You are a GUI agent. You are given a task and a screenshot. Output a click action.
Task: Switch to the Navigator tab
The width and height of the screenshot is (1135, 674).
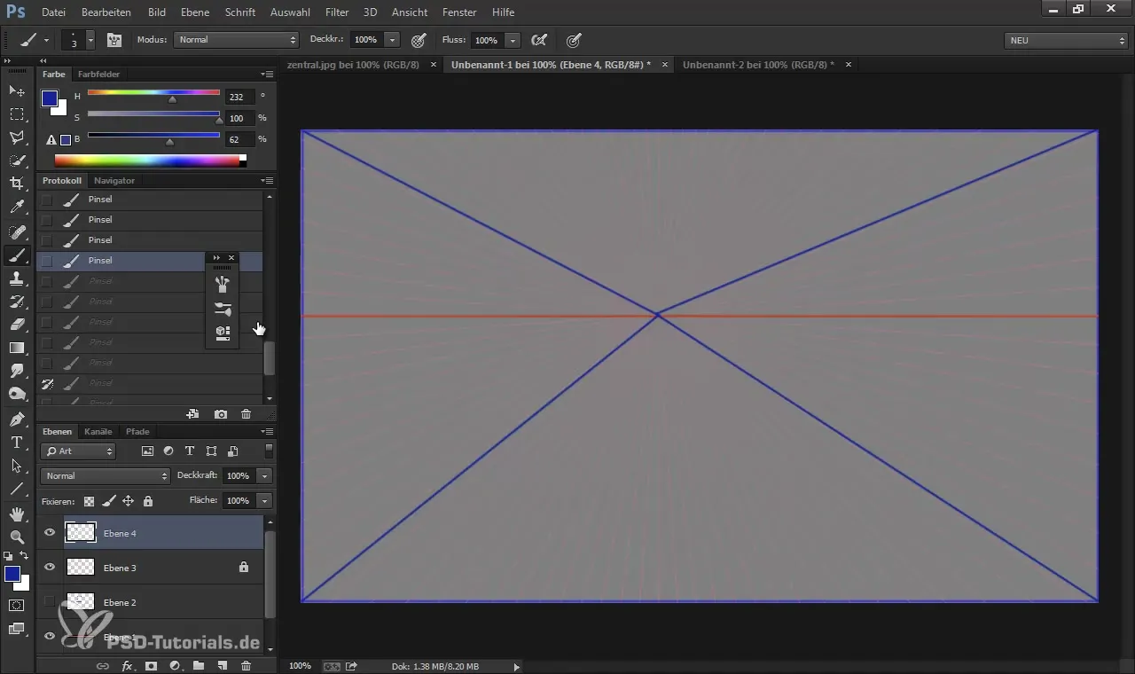pyautogui.click(x=114, y=180)
